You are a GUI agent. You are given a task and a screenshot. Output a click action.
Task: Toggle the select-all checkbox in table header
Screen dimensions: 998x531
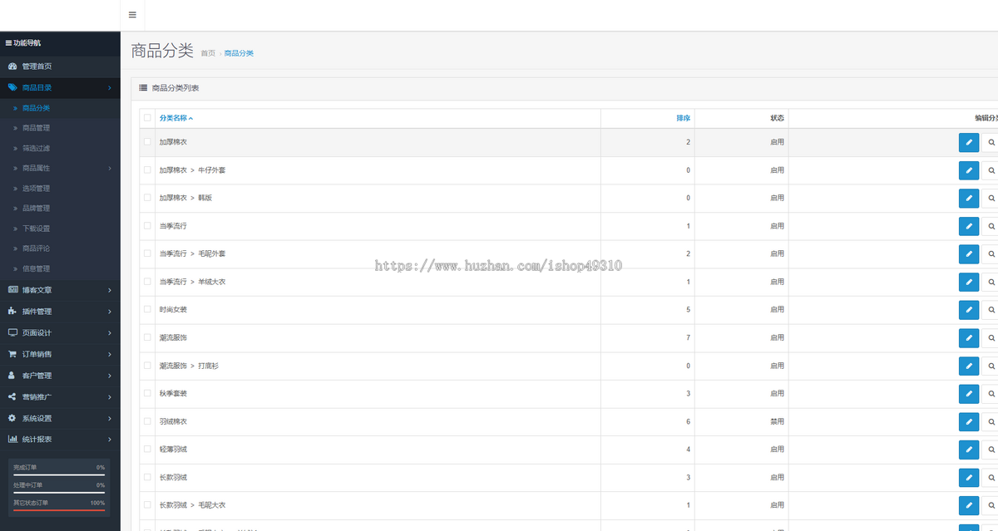pos(147,118)
